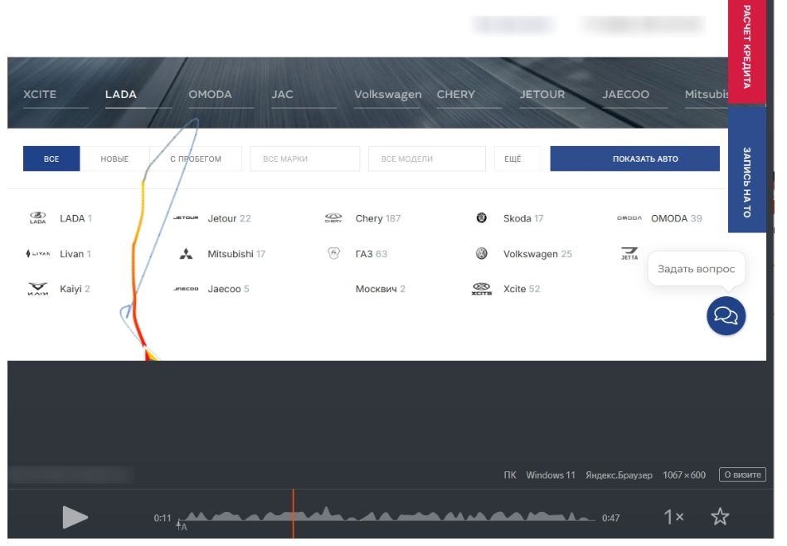
Task: Click the LADA logo in the brand list
Action: (x=37, y=218)
